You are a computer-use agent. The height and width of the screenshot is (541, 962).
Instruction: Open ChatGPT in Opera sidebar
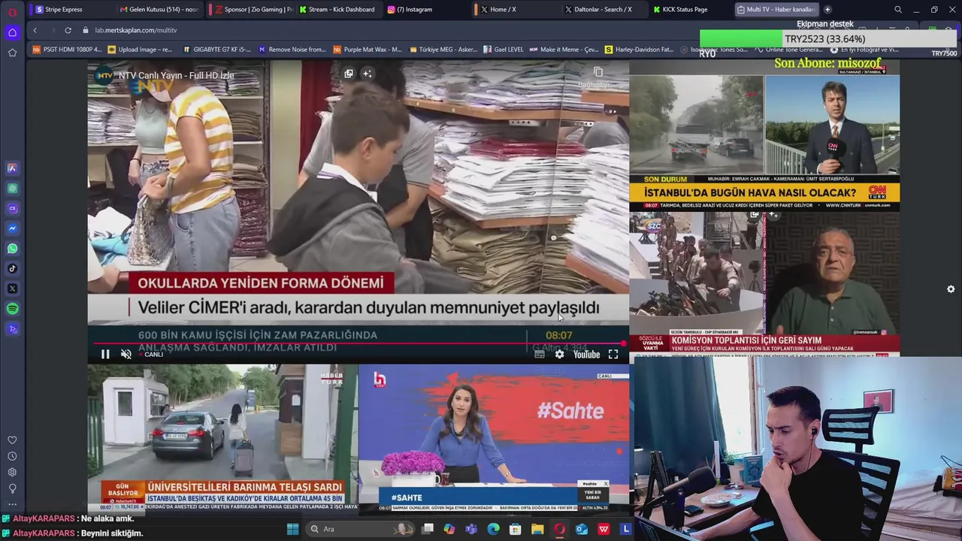pyautogui.click(x=12, y=189)
